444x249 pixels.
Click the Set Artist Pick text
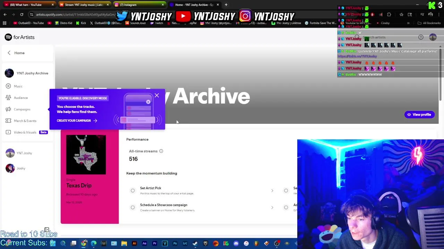151,188
